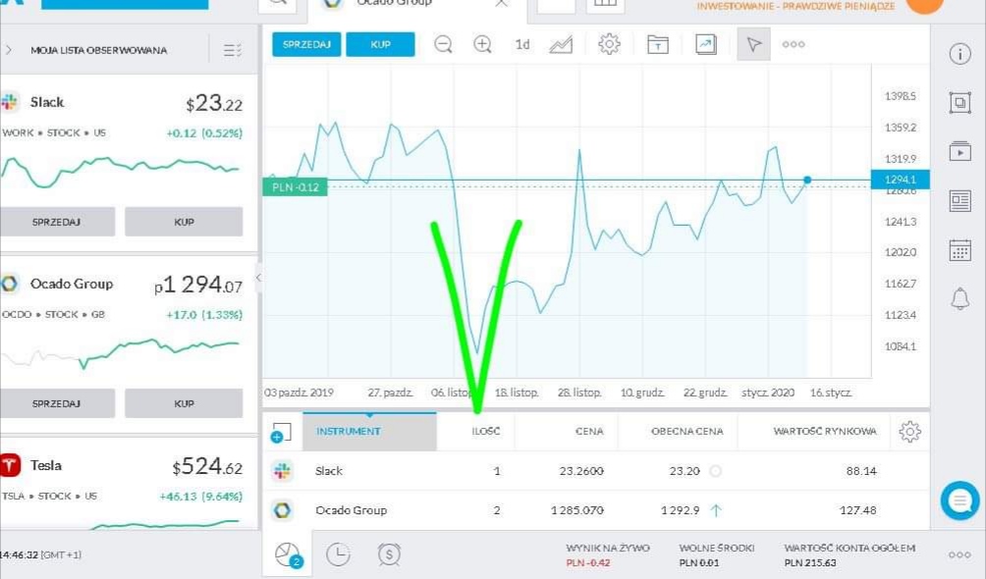Close the Ocado Group chart tab
Viewport: 986px width, 579px height.
tap(501, 3)
